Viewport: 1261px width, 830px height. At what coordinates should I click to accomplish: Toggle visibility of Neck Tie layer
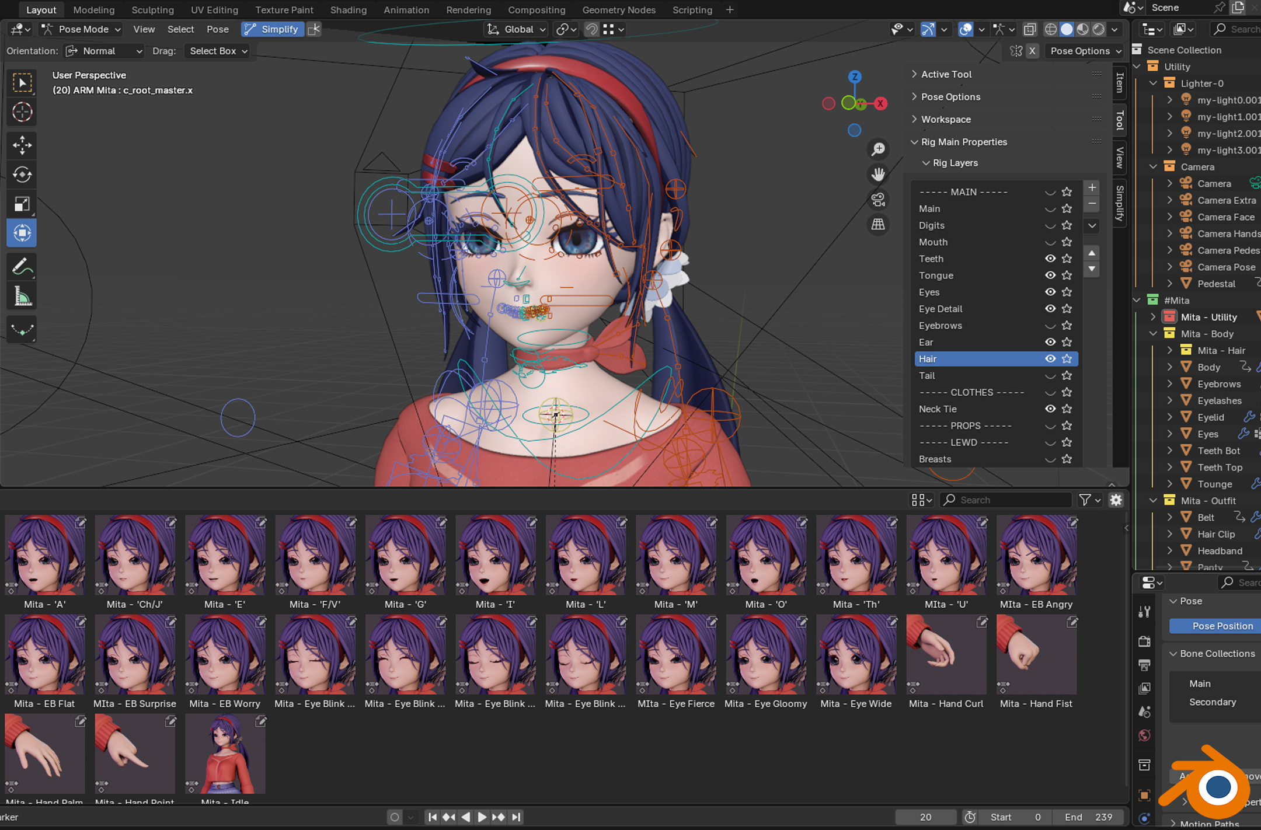point(1050,409)
